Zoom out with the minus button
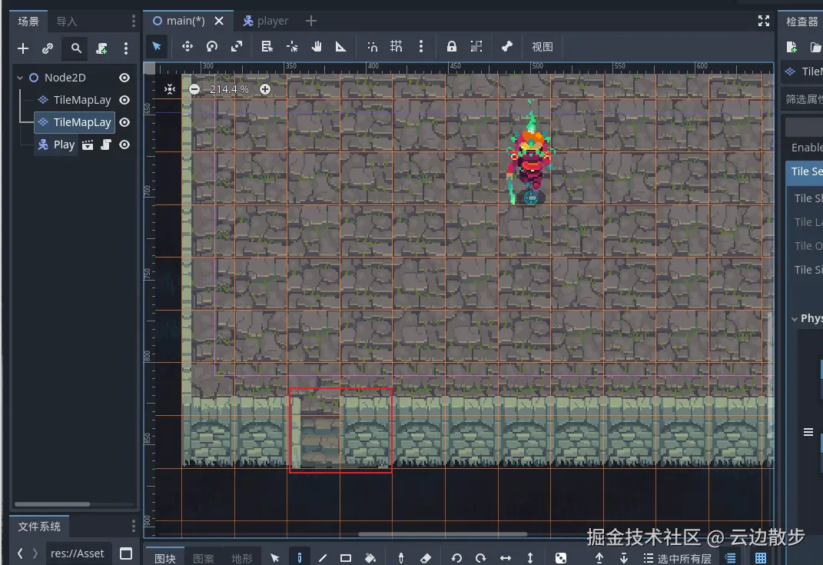823x565 pixels. tap(194, 89)
